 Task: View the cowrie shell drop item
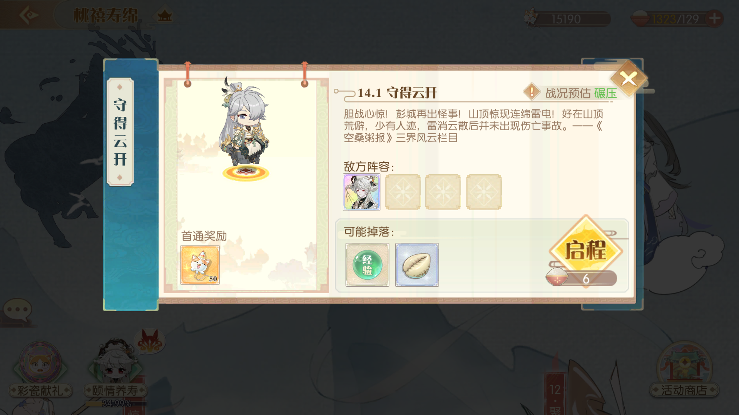[417, 265]
